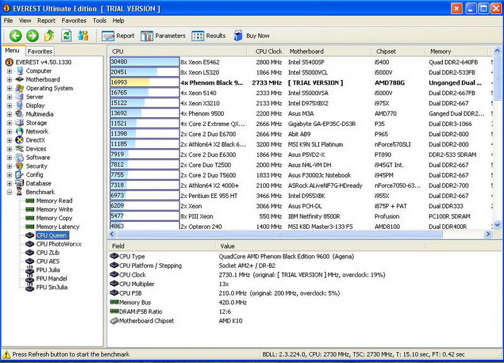This screenshot has width=504, height=363.
Task: Open the Report menu
Action: (x=46, y=21)
